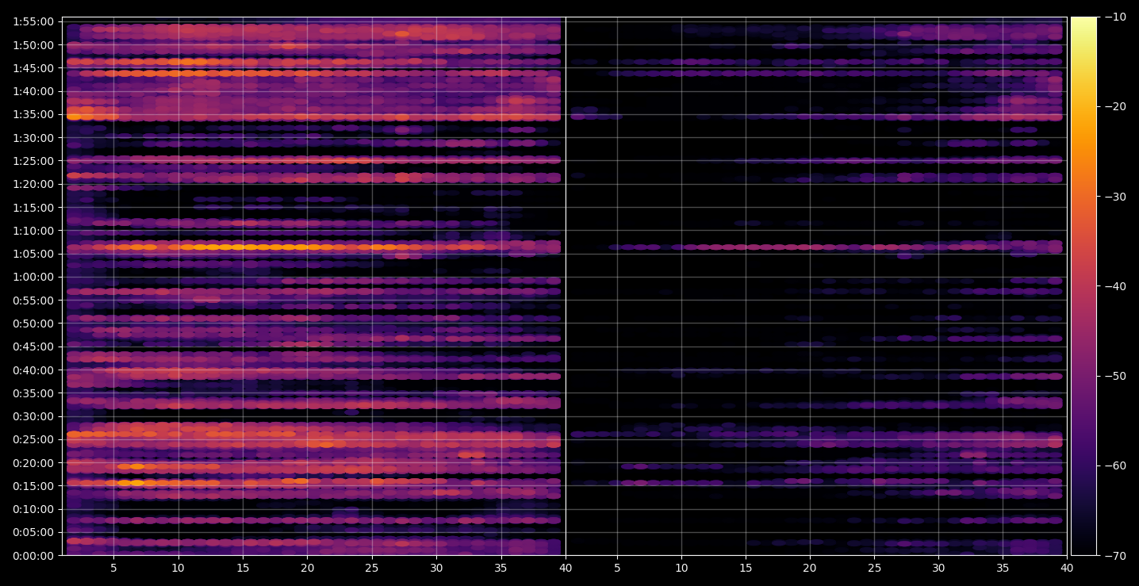The height and width of the screenshot is (586, 1139).
Task: Click the 1:30:00 time label
Action: point(33,138)
